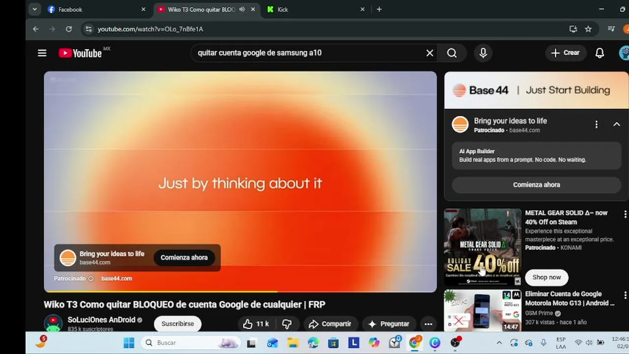Click the AI App Builder ad card
Screen dimensions: 629x354
(x=536, y=155)
